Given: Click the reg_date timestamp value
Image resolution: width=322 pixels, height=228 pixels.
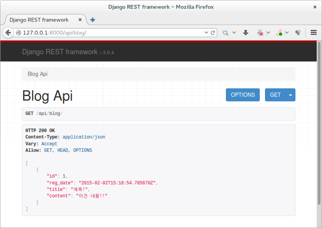Looking at the screenshot, I should 117,183.
